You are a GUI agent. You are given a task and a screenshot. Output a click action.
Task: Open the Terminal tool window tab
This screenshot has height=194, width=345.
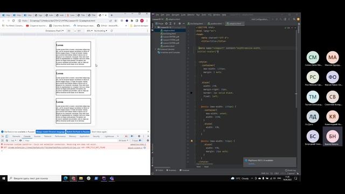coord(184,170)
